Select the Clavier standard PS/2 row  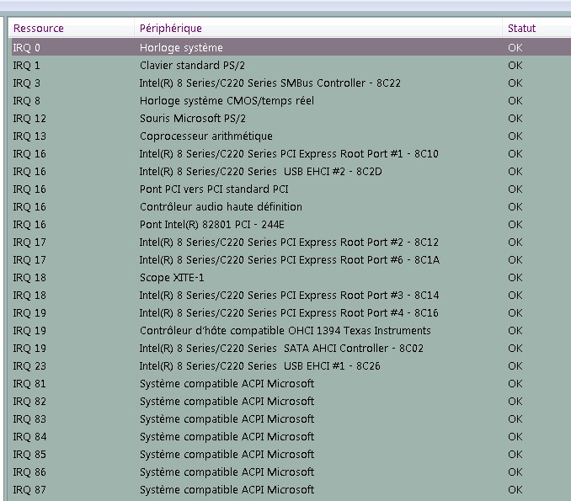pos(192,65)
